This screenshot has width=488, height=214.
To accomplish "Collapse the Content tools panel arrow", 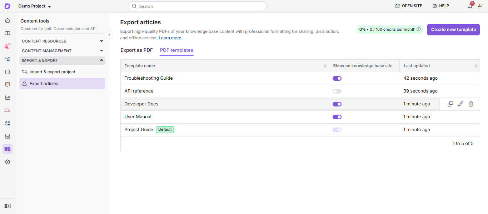I will tap(109, 35).
